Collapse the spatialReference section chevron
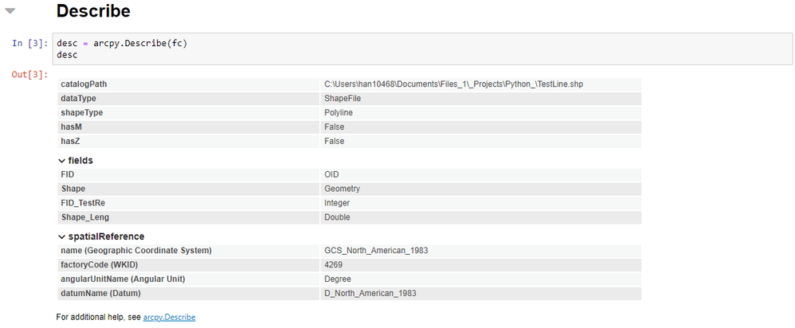The image size is (795, 328). point(62,236)
